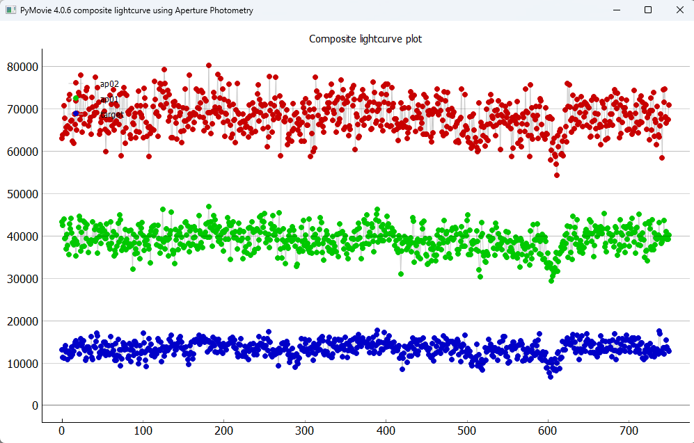The height and width of the screenshot is (443, 694).
Task: Click the 30000 y-axis tick label
Action: (x=22, y=279)
